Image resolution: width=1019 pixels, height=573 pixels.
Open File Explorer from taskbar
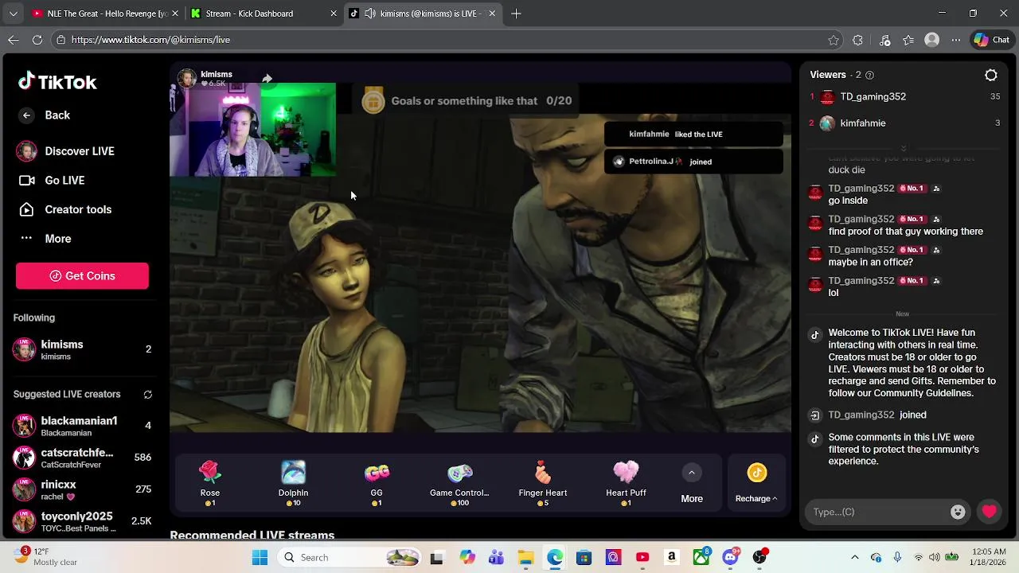(525, 558)
